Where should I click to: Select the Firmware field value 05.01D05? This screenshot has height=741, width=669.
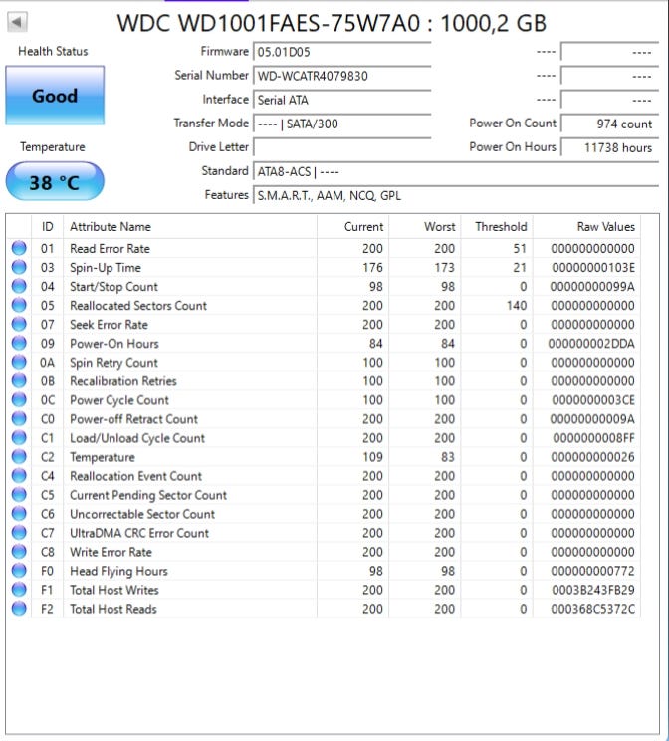[341, 52]
